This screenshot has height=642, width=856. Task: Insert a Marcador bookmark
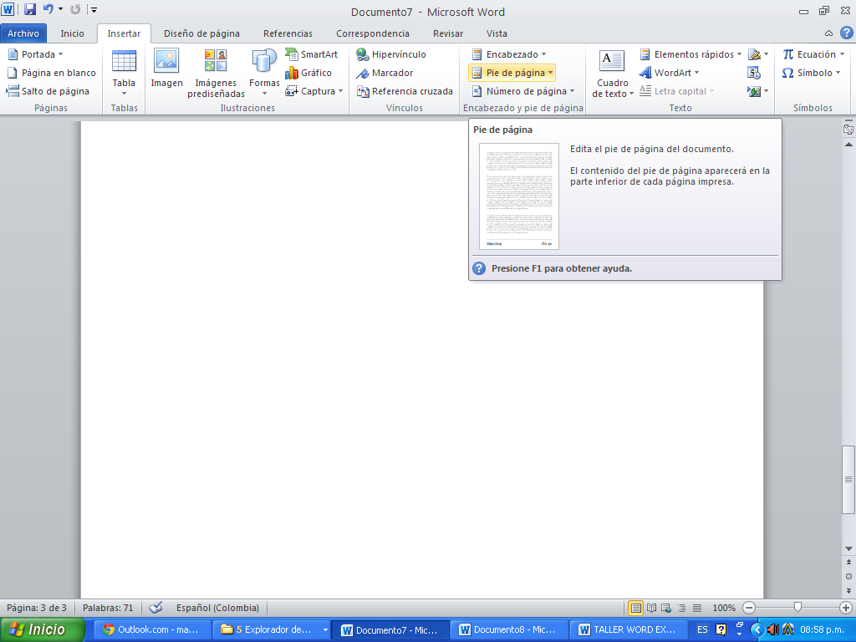pyautogui.click(x=385, y=73)
